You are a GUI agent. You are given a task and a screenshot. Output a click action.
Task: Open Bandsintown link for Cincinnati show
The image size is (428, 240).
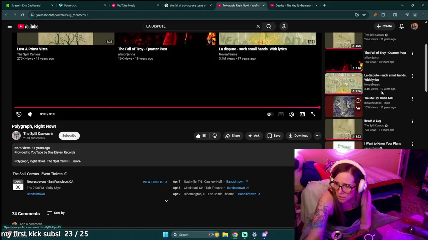point(238,188)
